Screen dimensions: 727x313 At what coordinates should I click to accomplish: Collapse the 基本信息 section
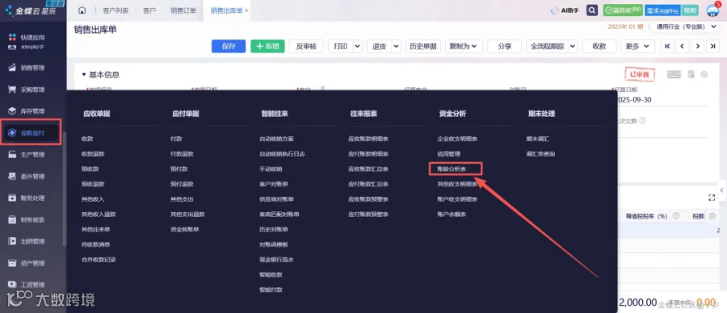[84, 74]
